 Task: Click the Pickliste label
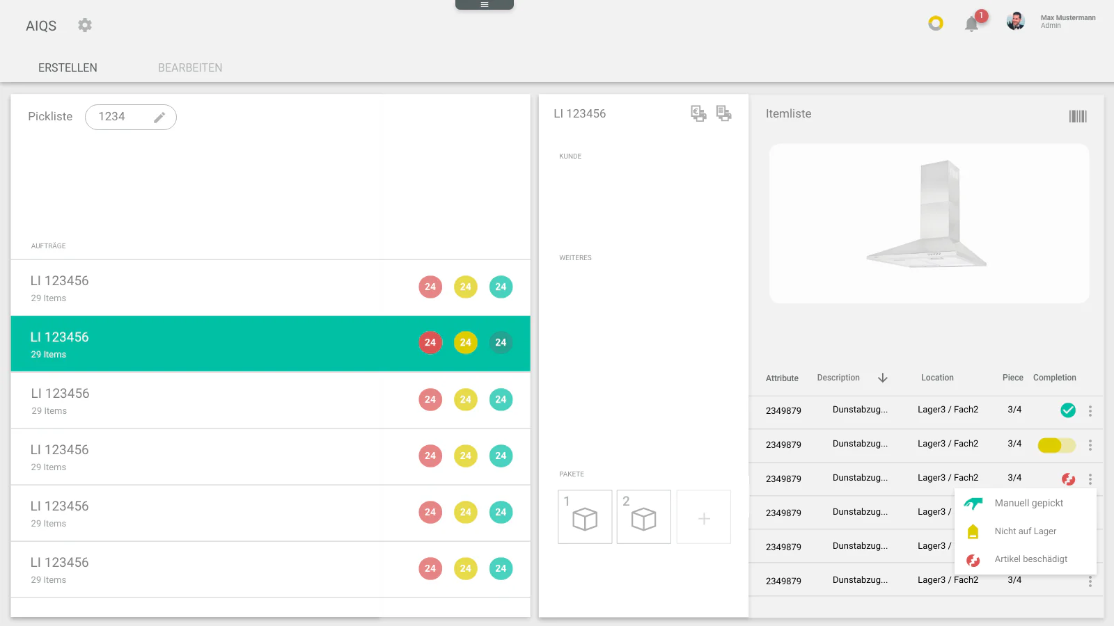(50, 117)
